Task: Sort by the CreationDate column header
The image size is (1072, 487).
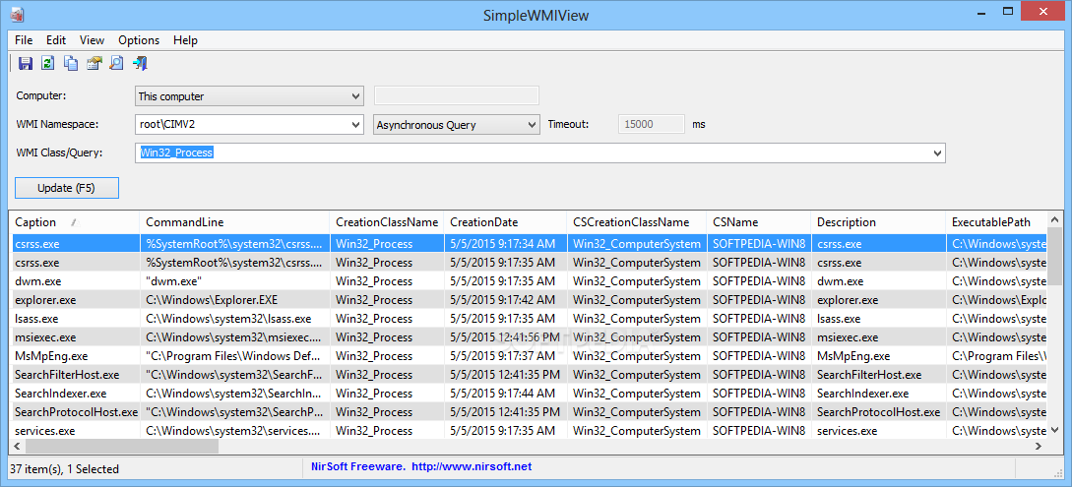Action: [x=505, y=222]
